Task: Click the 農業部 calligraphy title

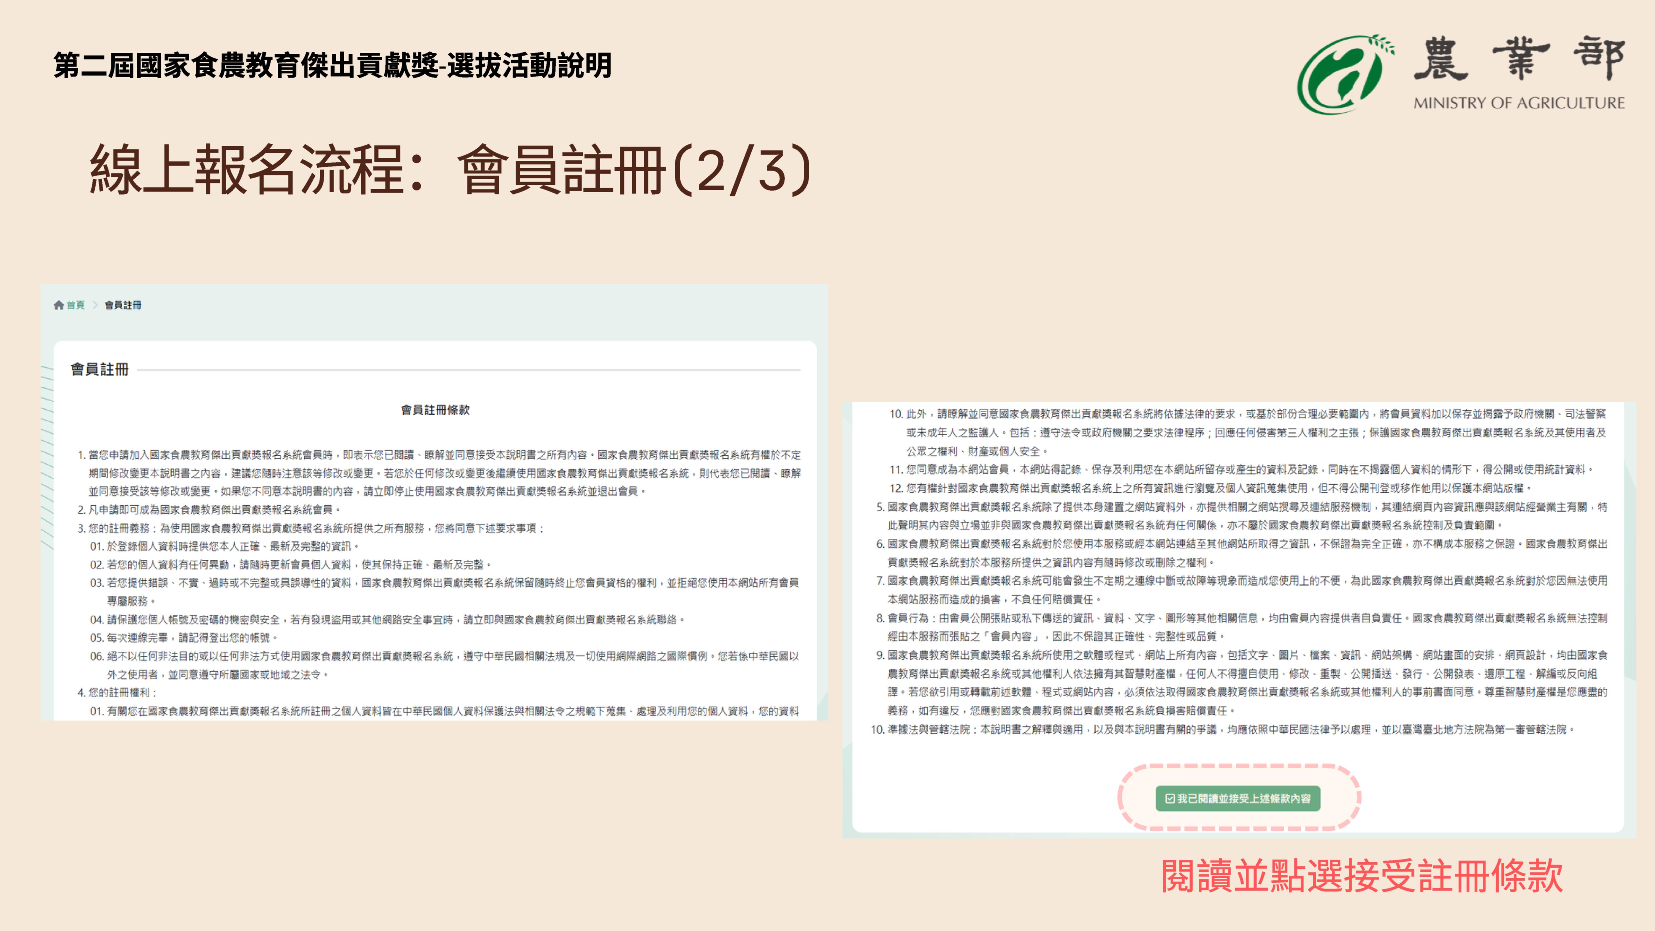Action: pos(1520,59)
